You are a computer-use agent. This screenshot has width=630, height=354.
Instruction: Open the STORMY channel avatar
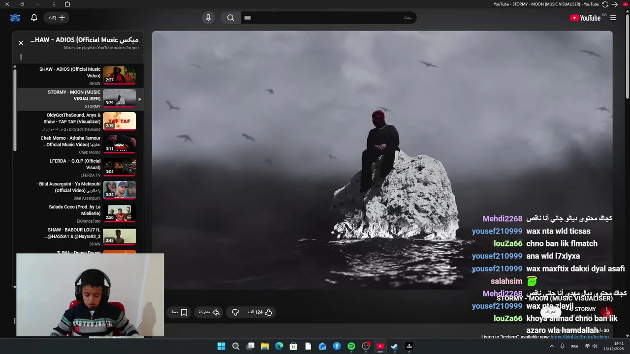605,312
